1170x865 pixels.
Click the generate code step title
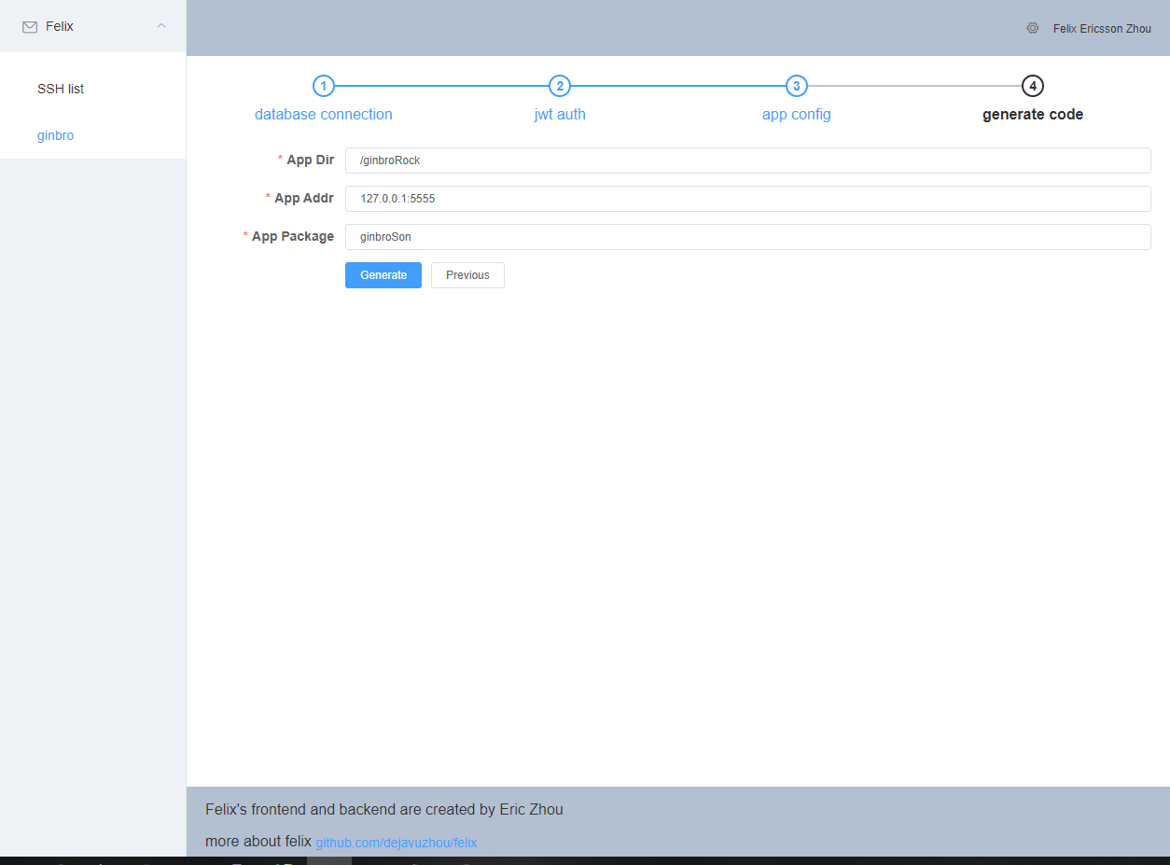(x=1032, y=115)
